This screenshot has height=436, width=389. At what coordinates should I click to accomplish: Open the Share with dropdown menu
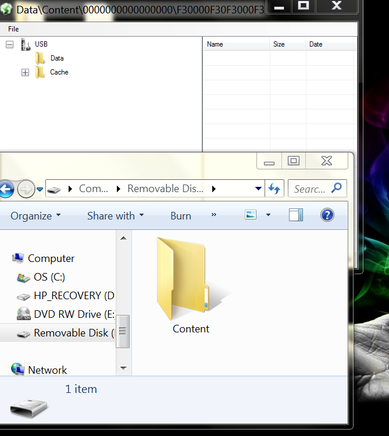[115, 215]
